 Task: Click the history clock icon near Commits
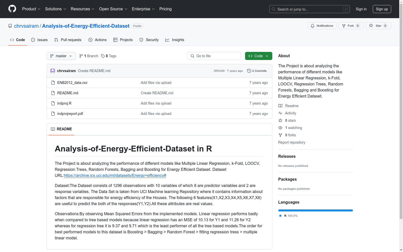(249, 71)
